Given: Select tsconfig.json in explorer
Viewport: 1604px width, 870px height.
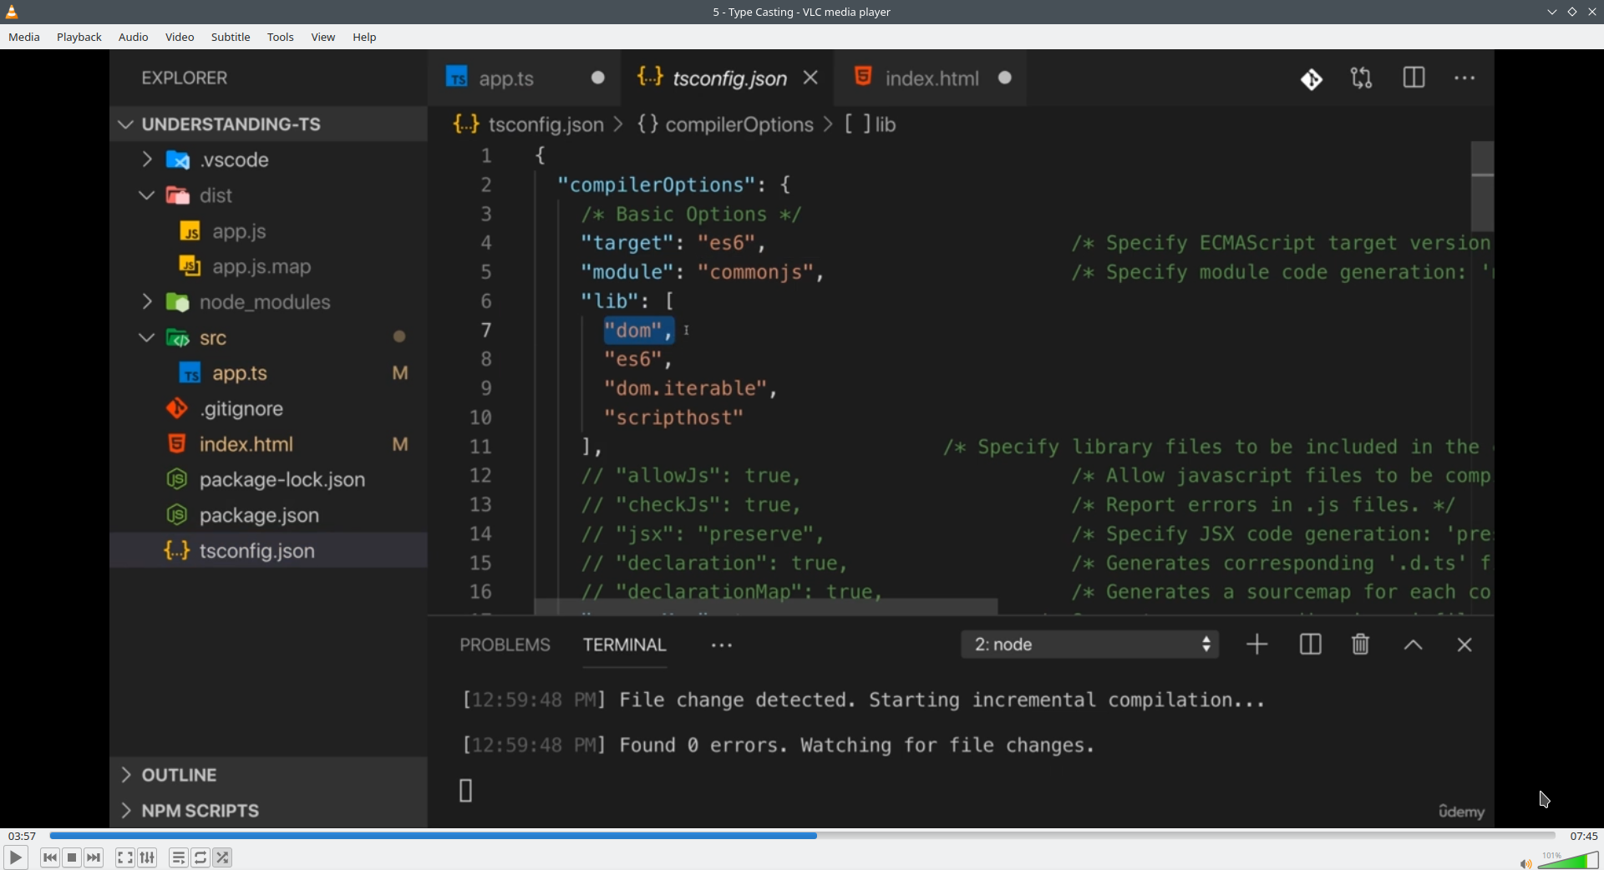Looking at the screenshot, I should coord(268,551).
